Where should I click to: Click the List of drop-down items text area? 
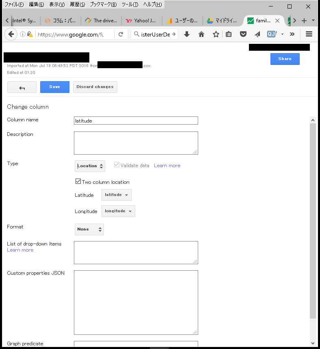pyautogui.click(x=136, y=253)
